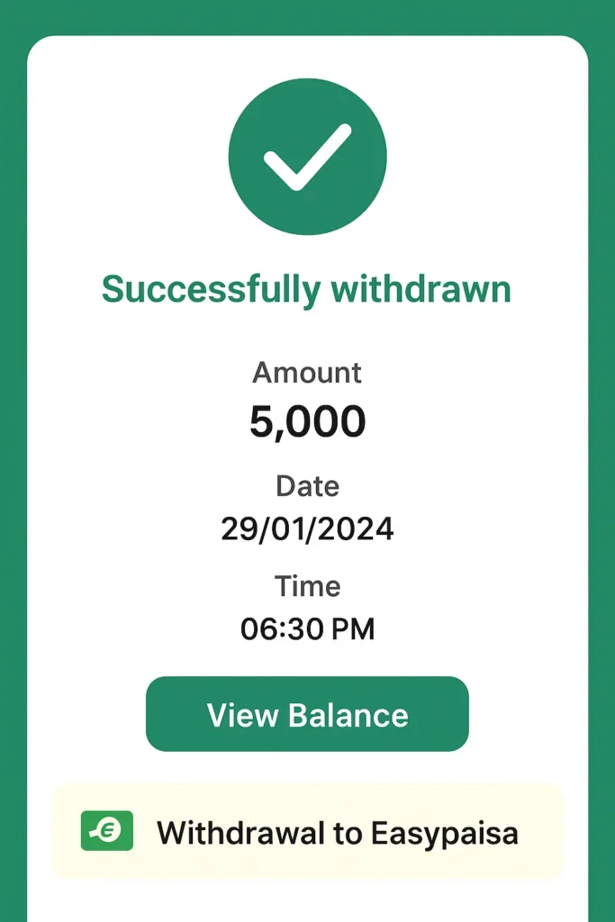Viewport: 615px width, 922px height.
Task: Open the Withdrawal to Easypaisa text
Action: point(337,833)
